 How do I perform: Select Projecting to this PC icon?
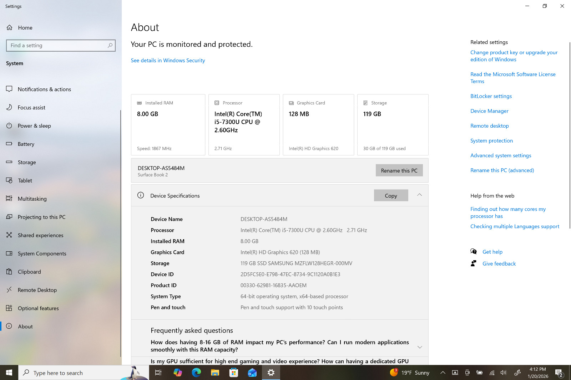tap(9, 217)
